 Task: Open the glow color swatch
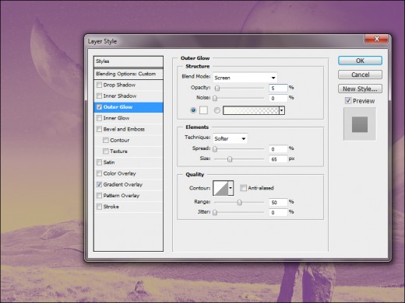pos(203,110)
